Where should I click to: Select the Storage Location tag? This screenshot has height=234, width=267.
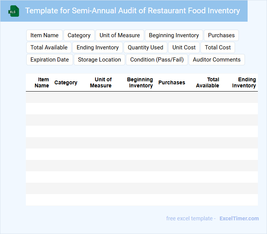[99, 60]
